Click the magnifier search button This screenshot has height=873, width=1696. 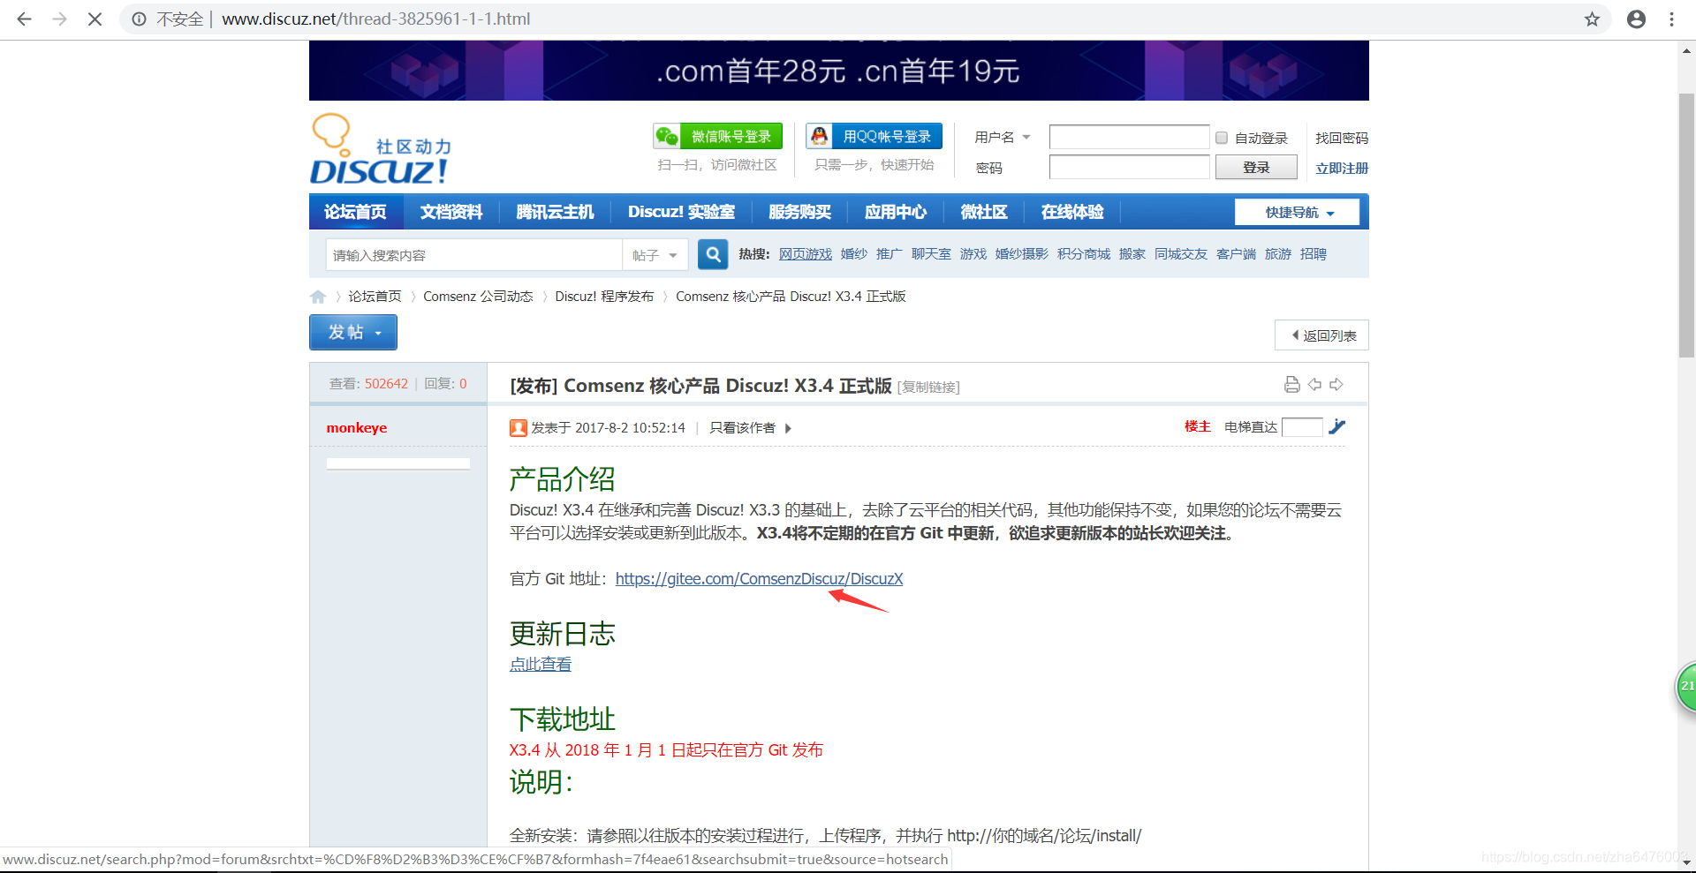coord(713,254)
